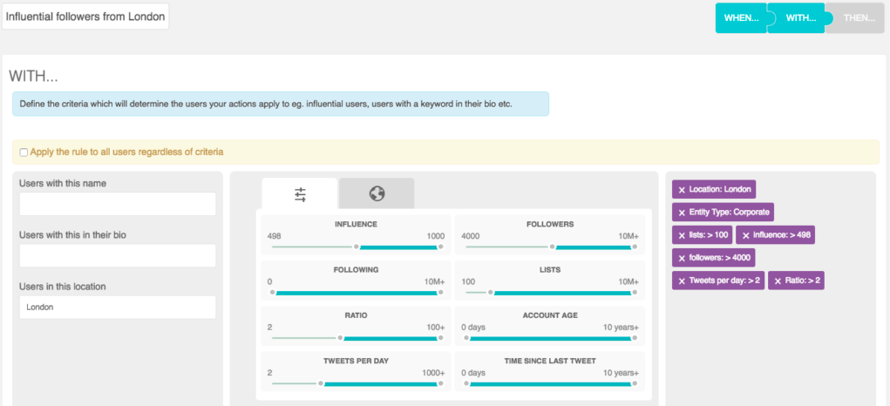
Task: Remove the Tweets per day: > 2 tag
Action: 682,281
